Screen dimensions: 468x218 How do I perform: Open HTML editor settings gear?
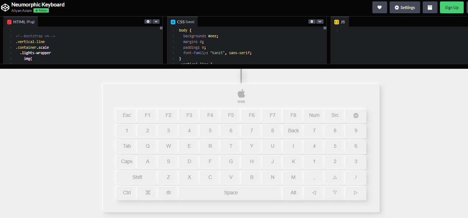pyautogui.click(x=148, y=22)
